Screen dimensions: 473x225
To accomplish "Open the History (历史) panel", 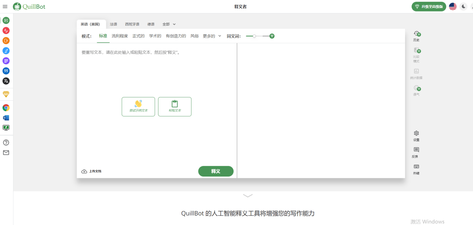I will coord(416,36).
